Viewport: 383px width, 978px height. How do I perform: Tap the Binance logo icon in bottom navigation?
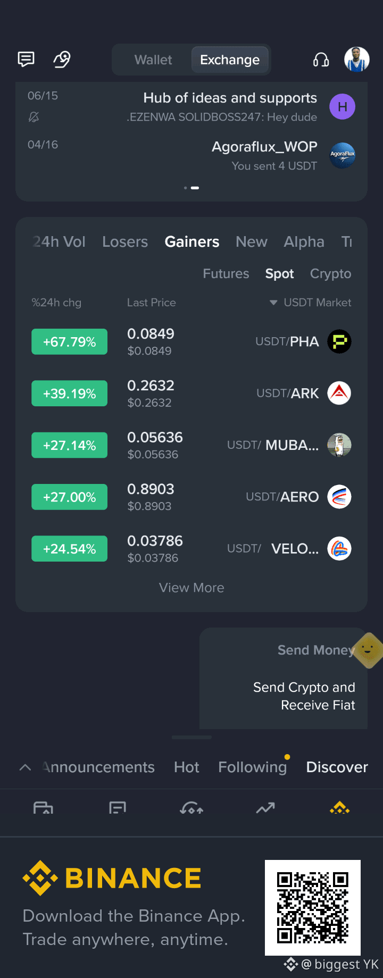(340, 808)
